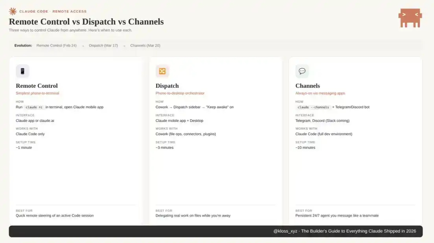Click 'Always-on via messaging apps' subtitle

320,93
